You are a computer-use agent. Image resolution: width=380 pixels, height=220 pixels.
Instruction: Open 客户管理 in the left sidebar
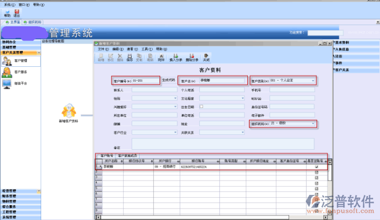[21, 61]
